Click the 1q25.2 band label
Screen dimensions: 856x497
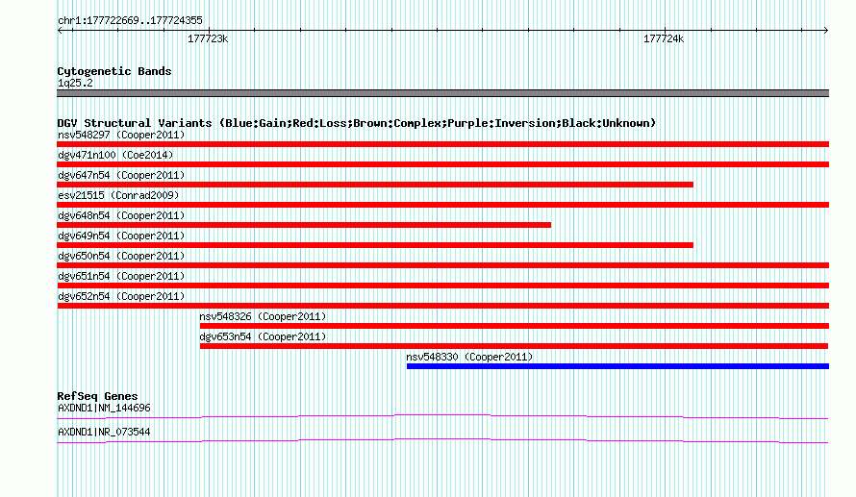(75, 83)
